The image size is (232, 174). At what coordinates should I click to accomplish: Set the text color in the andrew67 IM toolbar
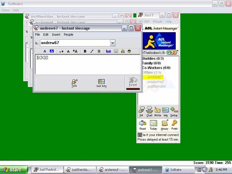click(x=45, y=51)
